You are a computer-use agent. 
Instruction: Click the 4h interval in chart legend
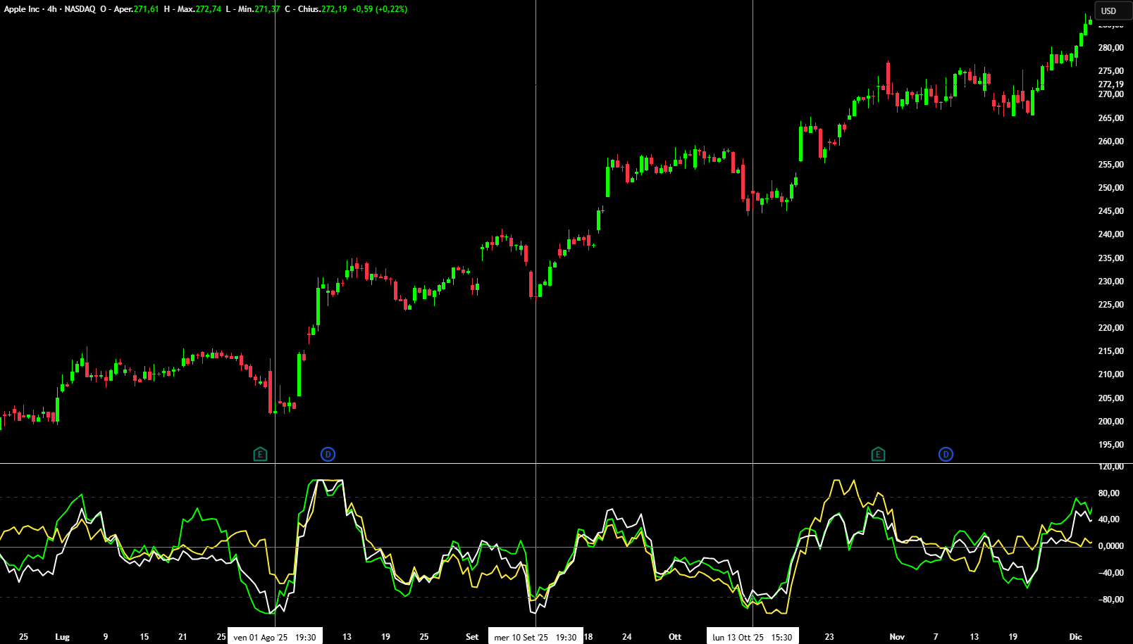[x=52, y=9]
